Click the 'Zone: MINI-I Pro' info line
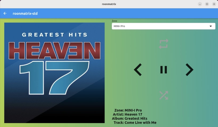The height and width of the screenshot is (127, 218). coord(128,110)
